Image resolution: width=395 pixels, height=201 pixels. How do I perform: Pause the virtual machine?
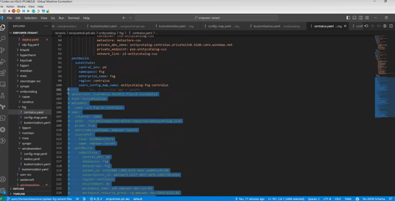tap(24, 11)
